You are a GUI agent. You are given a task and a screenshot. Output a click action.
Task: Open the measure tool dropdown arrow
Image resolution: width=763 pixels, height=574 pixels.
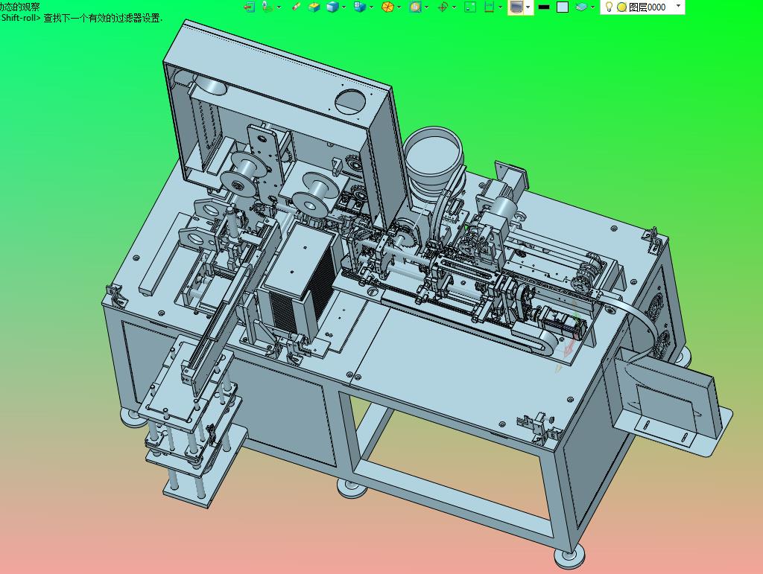coord(500,7)
